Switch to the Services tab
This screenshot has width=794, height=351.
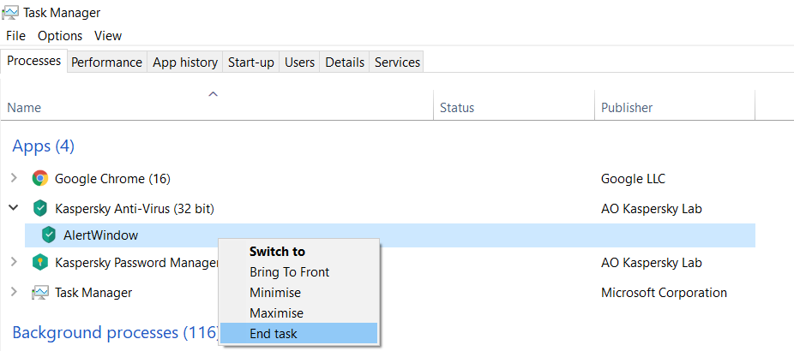(x=397, y=62)
